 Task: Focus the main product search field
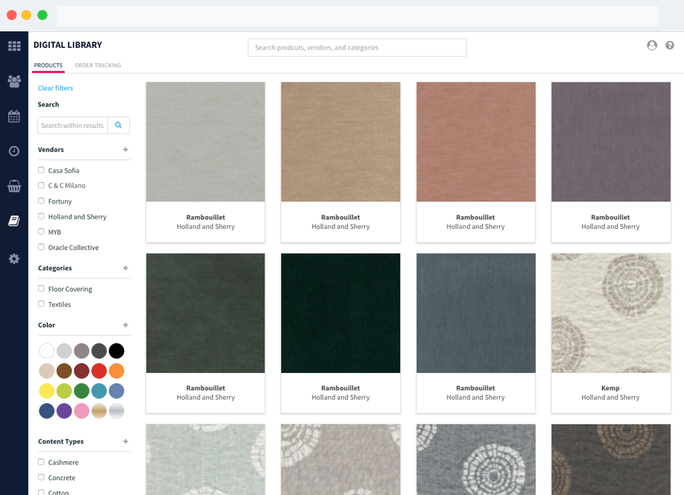[x=357, y=47]
